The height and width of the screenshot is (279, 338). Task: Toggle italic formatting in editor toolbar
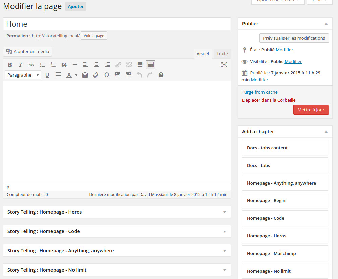(21, 65)
